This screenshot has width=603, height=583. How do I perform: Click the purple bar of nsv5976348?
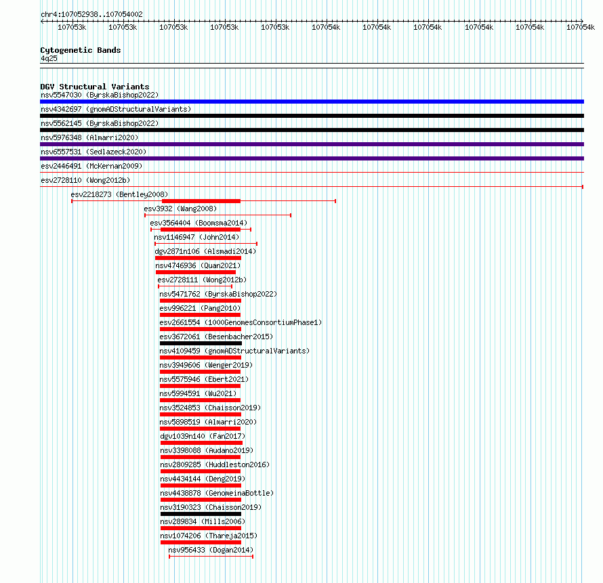coord(312,144)
